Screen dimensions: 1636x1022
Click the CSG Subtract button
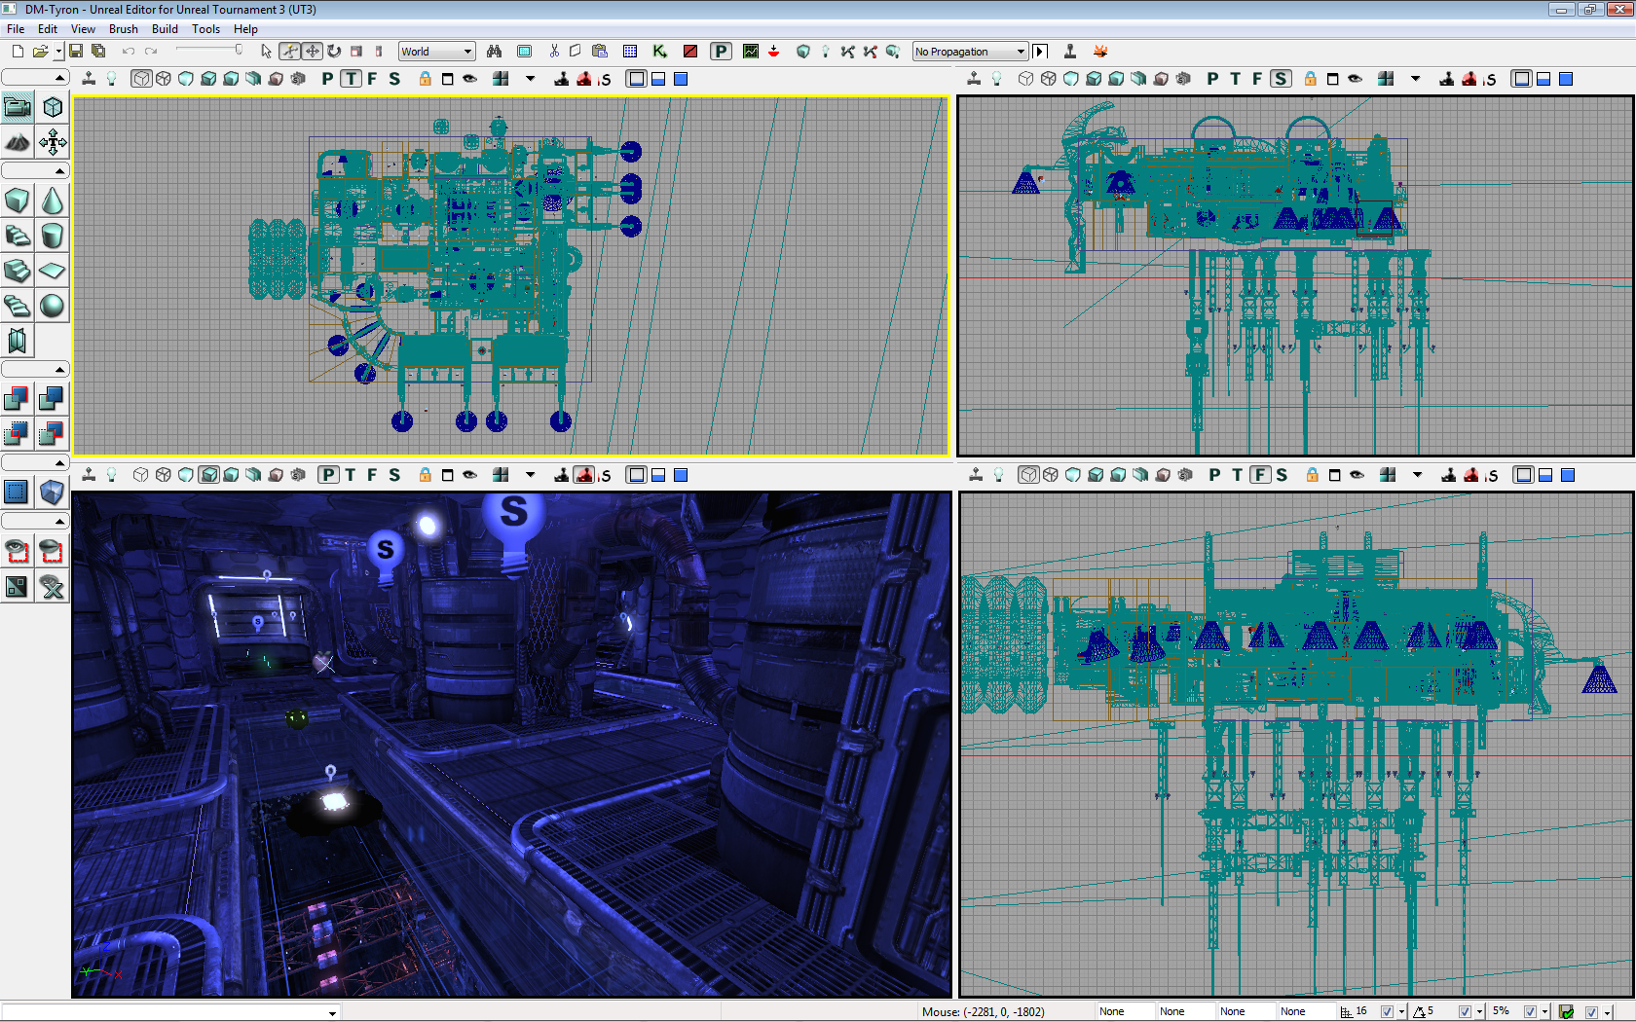pos(53,398)
